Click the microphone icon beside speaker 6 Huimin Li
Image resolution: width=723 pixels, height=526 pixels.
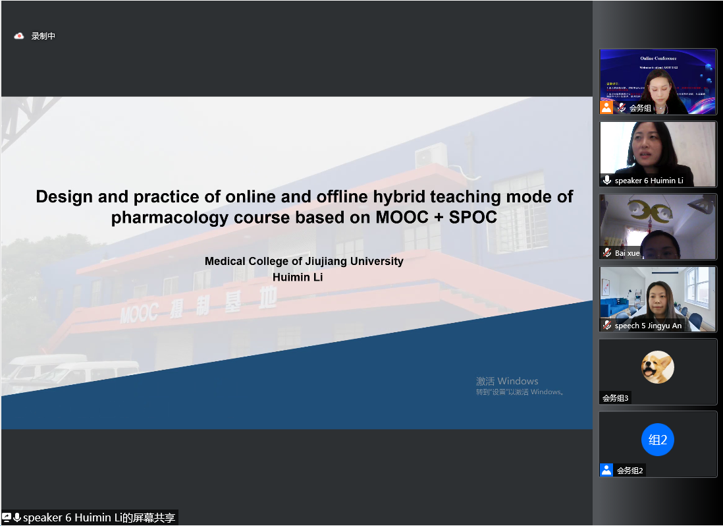tap(607, 180)
